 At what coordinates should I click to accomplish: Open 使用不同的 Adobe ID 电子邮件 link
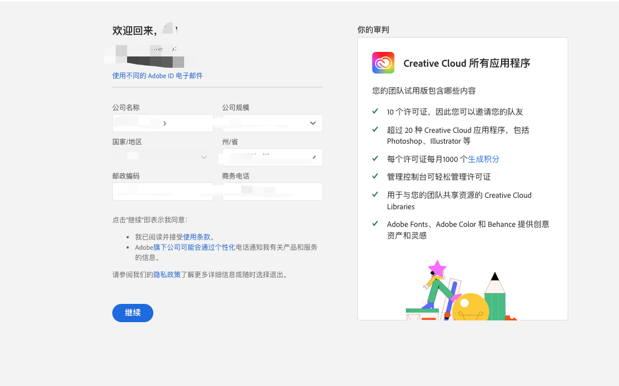click(x=157, y=76)
